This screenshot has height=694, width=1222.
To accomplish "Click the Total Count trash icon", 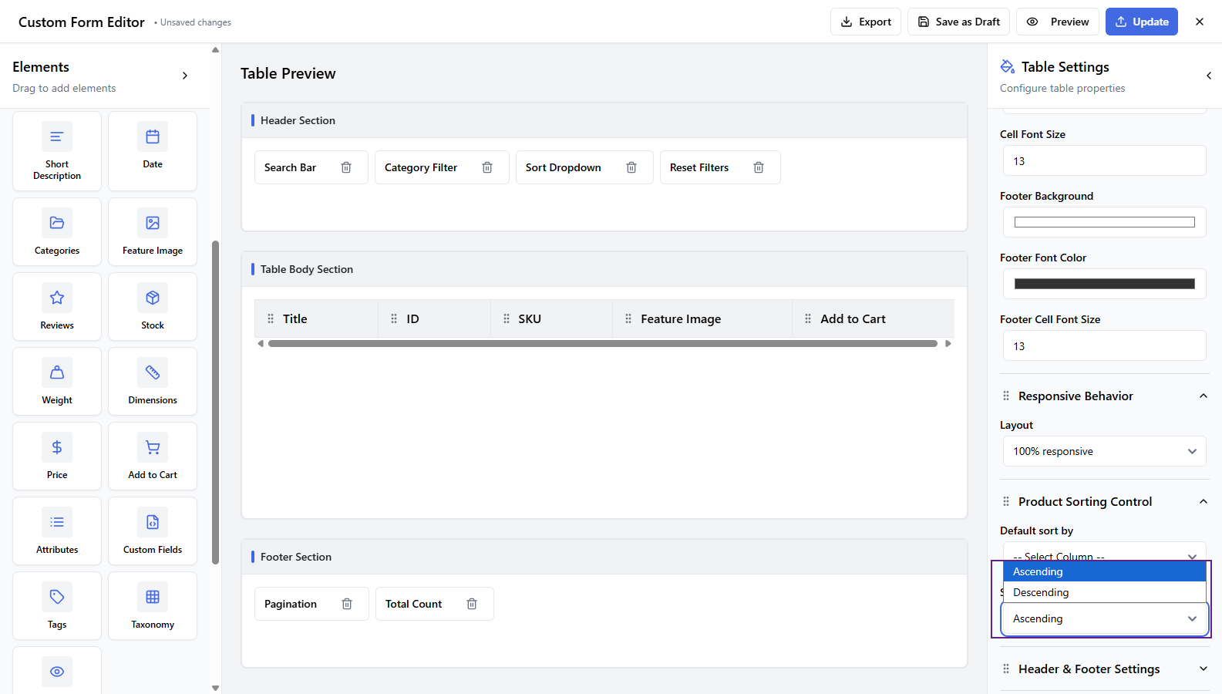I will point(472,604).
